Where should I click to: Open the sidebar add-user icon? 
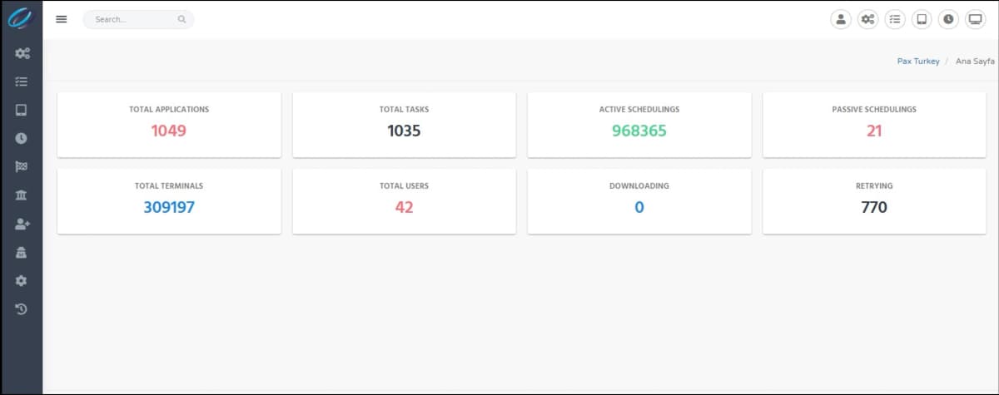pos(22,224)
